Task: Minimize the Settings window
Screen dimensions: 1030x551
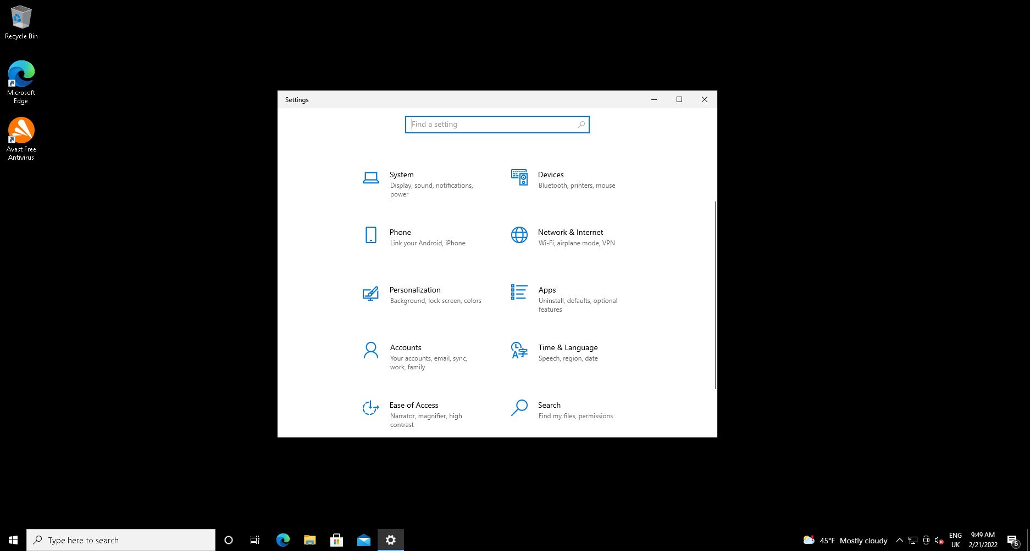Action: [x=654, y=99]
